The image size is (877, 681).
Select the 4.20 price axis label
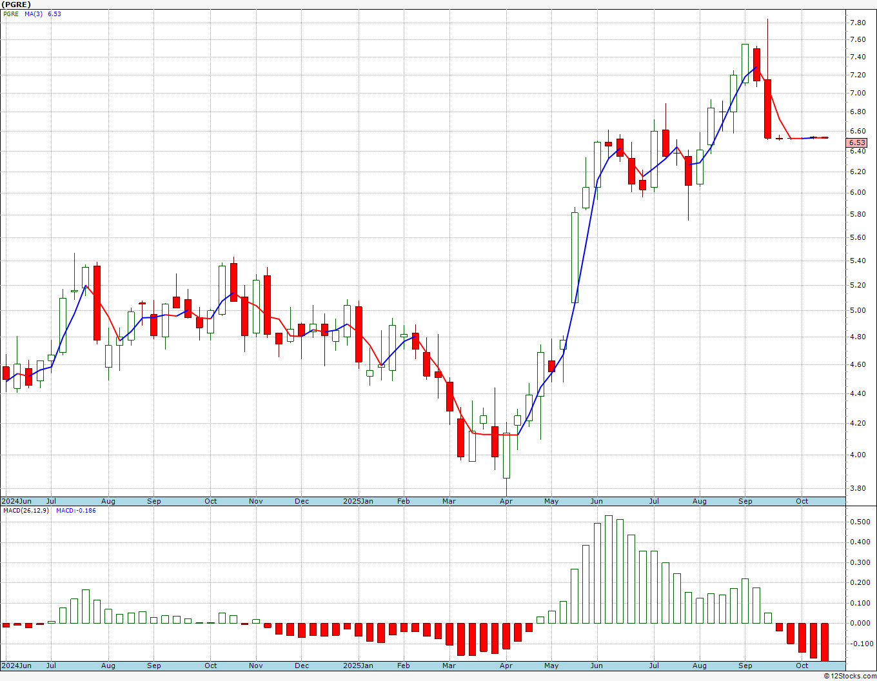tap(858, 423)
